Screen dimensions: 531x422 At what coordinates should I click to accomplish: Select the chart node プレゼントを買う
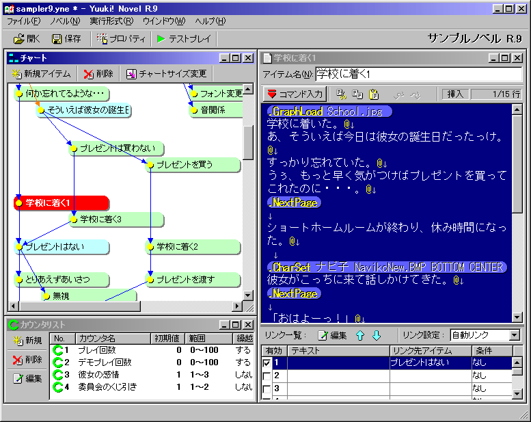pyautogui.click(x=193, y=165)
